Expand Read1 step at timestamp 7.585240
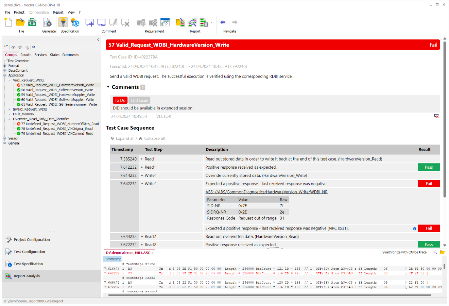Viewport: 449px width, 306px height. click(142, 159)
